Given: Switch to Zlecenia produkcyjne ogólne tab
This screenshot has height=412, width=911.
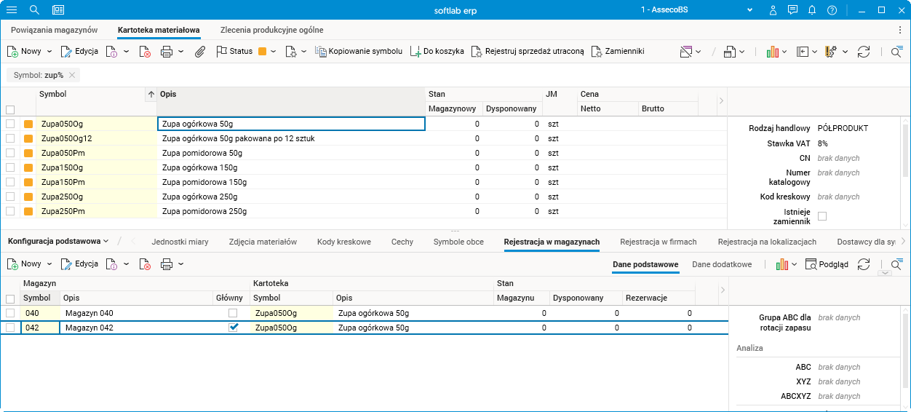Looking at the screenshot, I should (x=271, y=30).
